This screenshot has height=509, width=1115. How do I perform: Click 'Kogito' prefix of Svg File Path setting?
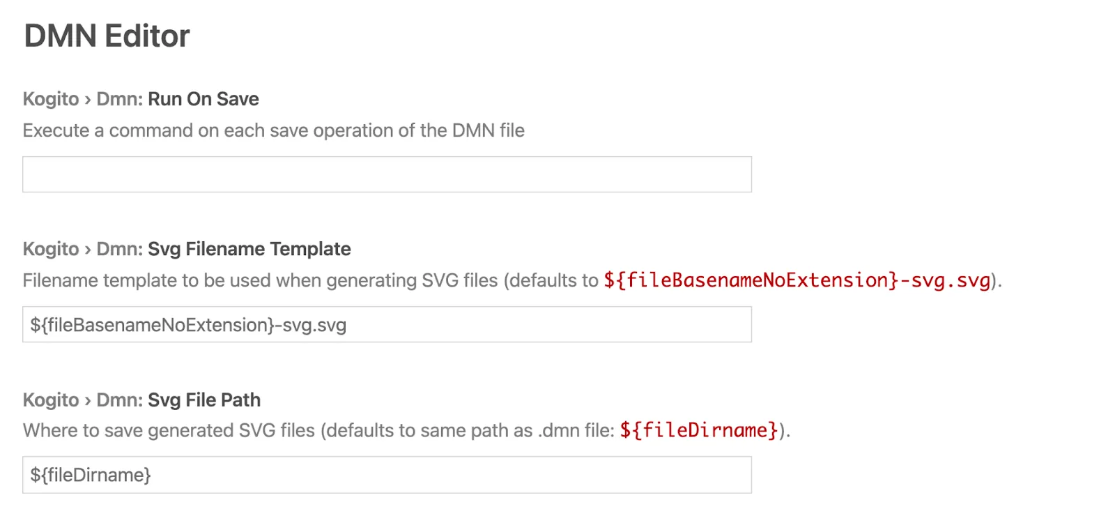[x=51, y=400]
